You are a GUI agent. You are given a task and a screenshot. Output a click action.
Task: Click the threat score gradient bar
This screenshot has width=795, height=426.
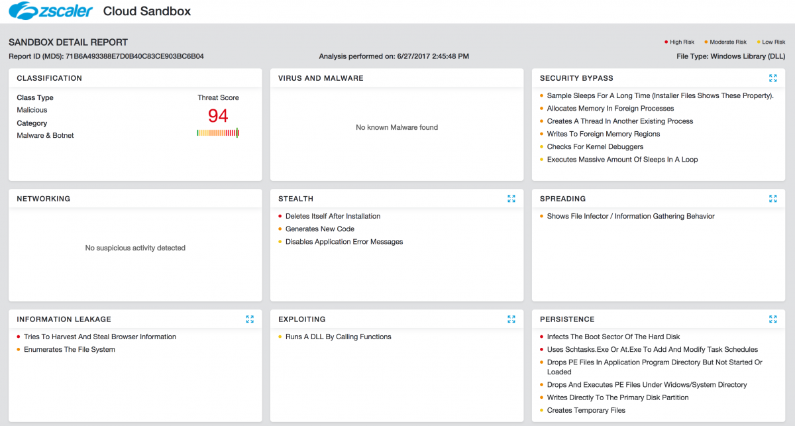[x=218, y=133]
